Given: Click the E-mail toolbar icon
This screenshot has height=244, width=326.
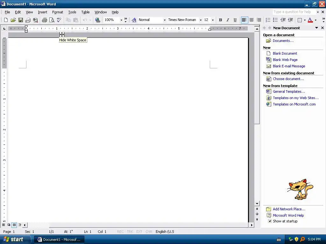Looking at the screenshot, I should [28, 20].
